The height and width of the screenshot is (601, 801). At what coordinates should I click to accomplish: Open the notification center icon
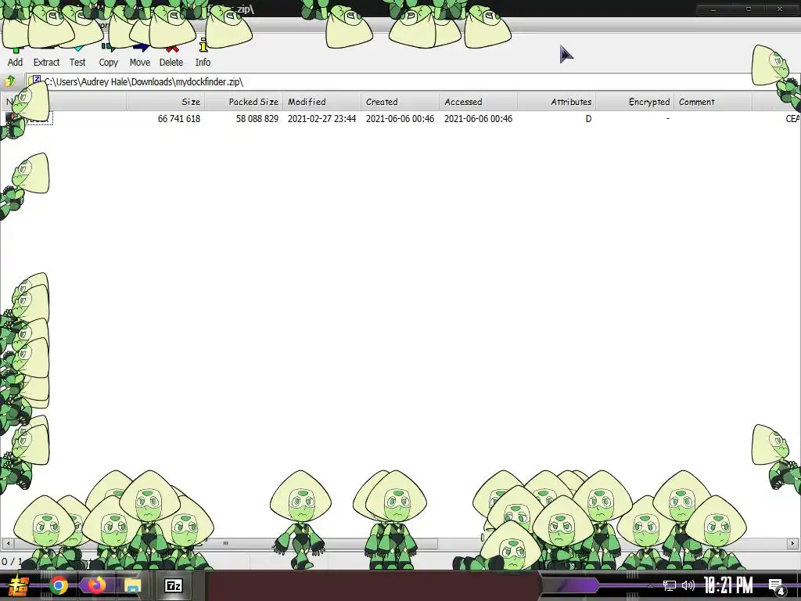pyautogui.click(x=777, y=586)
